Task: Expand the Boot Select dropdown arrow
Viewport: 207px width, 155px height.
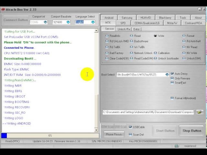Action: 167,75
